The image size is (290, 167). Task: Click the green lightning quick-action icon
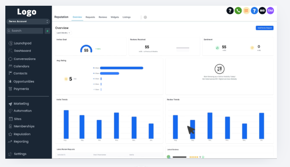pos(48,31)
